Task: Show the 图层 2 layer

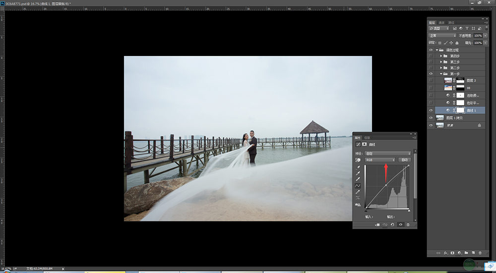Action: click(x=431, y=80)
